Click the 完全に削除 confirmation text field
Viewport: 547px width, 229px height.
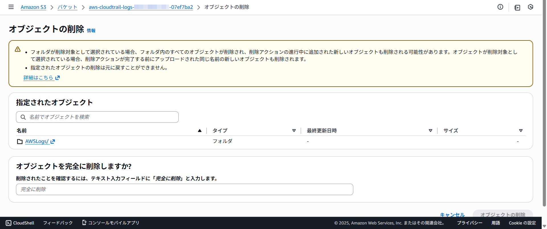point(184,189)
